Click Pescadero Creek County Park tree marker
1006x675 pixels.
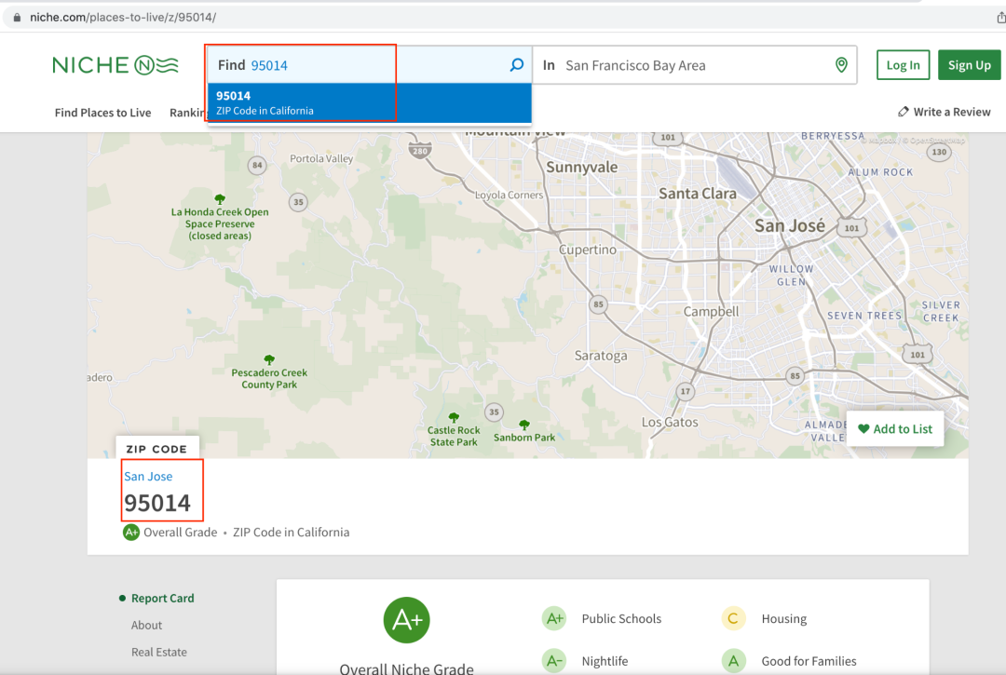269,360
